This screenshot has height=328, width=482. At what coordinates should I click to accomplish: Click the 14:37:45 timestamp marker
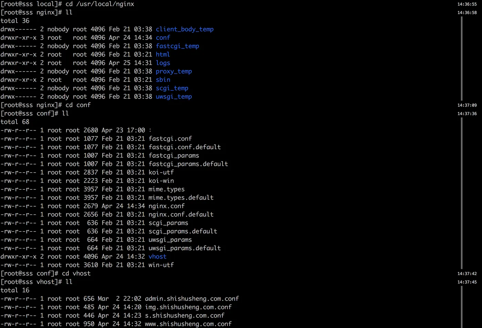[x=467, y=282]
